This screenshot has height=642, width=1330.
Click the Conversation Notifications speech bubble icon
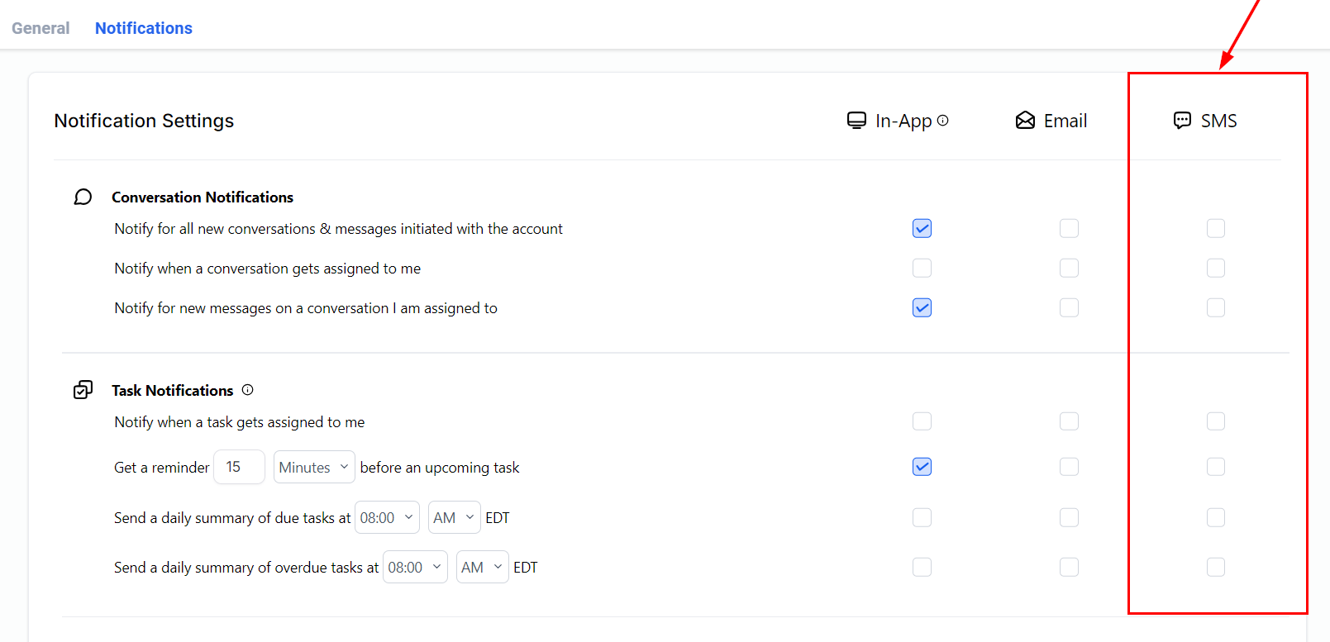click(83, 197)
